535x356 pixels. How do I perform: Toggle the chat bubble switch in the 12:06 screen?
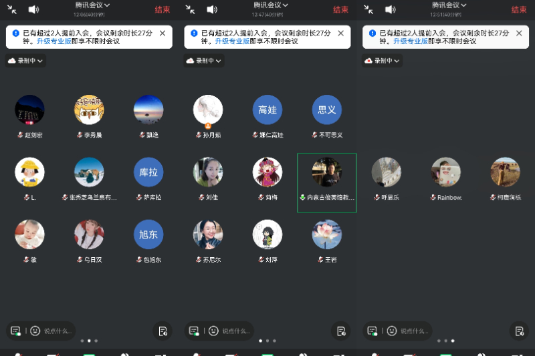(x=15, y=331)
